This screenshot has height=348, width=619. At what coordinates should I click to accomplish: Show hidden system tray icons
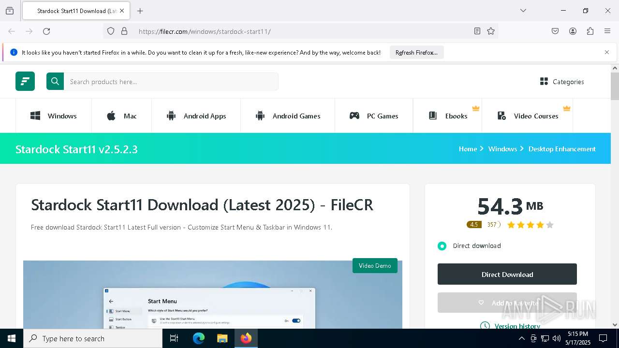pos(521,338)
